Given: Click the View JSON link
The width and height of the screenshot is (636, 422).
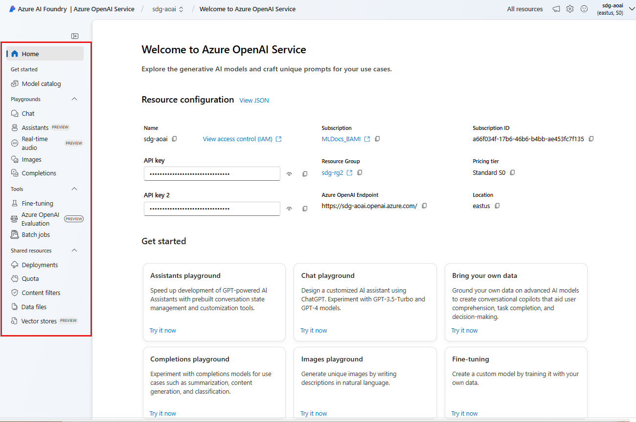Looking at the screenshot, I should (254, 100).
